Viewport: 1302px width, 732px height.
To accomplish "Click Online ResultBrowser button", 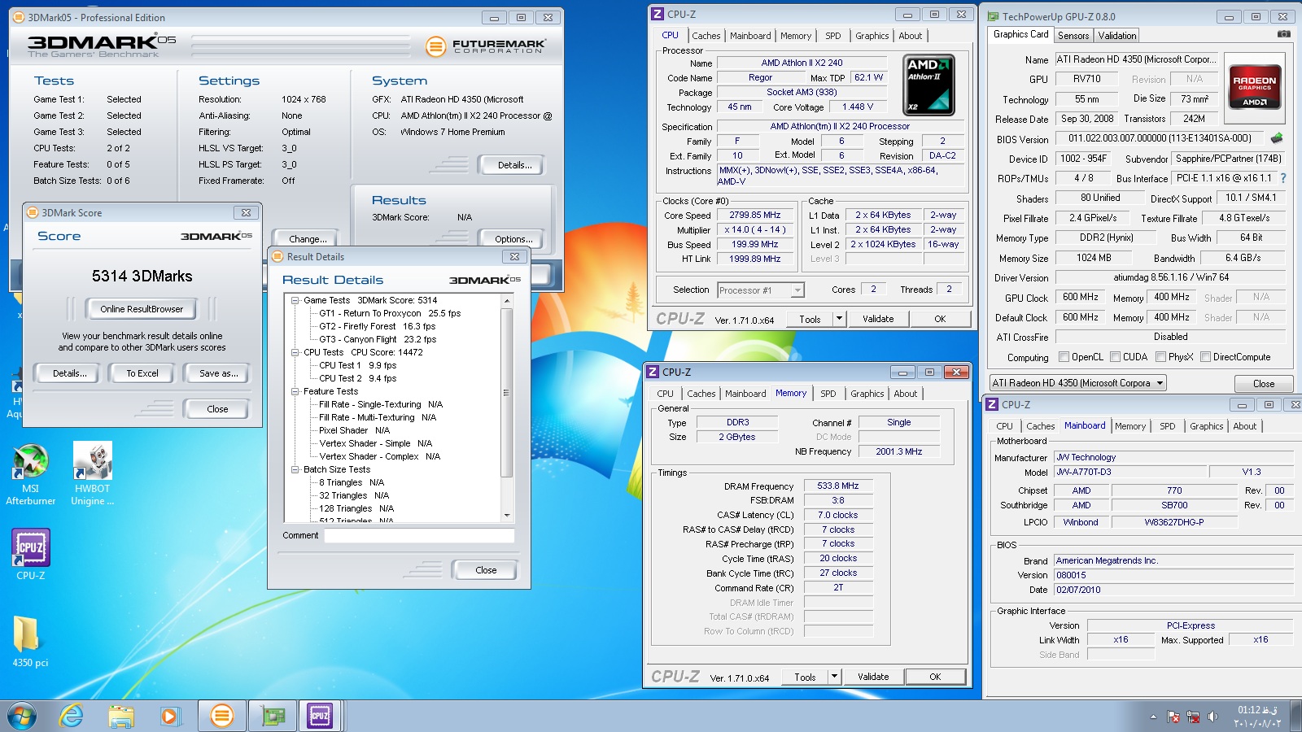I will click(x=142, y=309).
